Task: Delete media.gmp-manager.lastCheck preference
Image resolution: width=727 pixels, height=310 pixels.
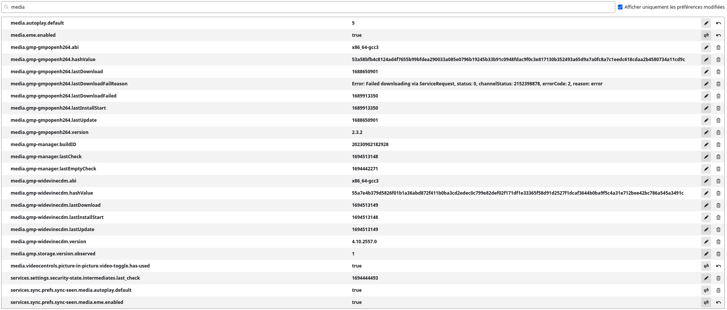Action: pyautogui.click(x=718, y=157)
